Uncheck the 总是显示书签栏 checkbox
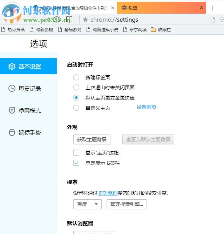224x234 pixels. (x=76, y=163)
